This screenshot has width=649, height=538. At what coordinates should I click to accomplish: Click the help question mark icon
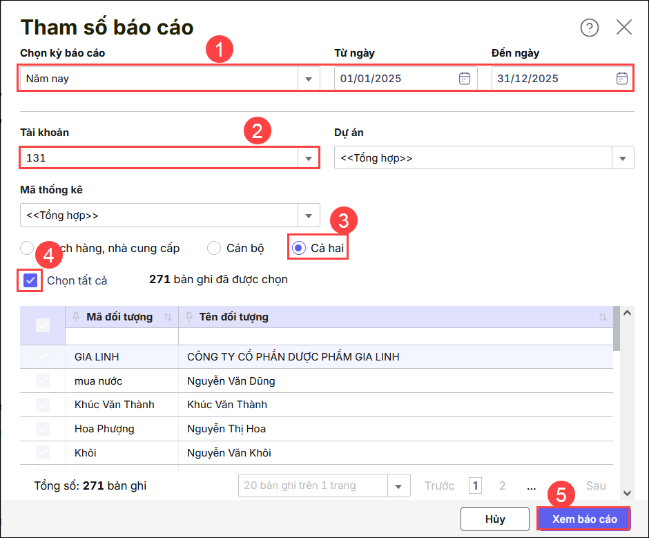point(589,28)
